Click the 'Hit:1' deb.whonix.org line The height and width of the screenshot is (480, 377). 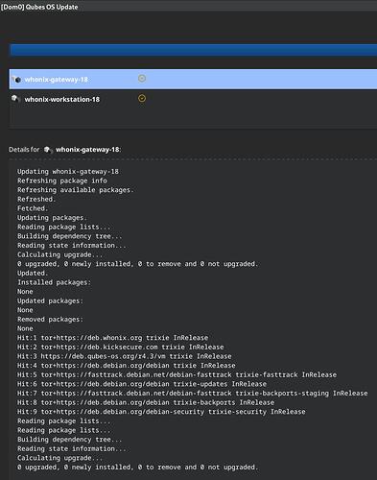point(112,338)
